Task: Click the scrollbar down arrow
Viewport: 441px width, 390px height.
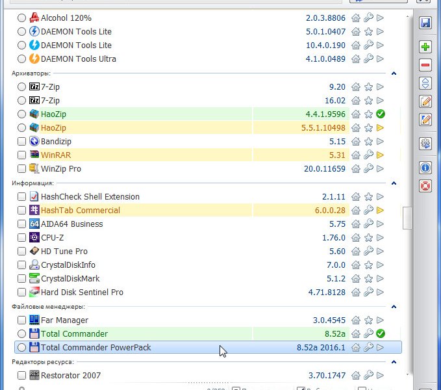Action: tap(407, 374)
